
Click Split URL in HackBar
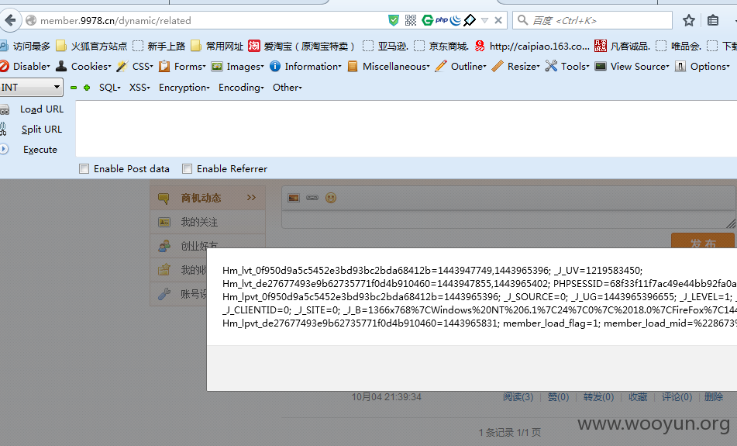(41, 130)
